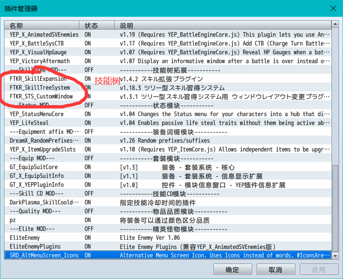Click the 'Elite Enemy Ver 1.06' description

click(x=150, y=238)
